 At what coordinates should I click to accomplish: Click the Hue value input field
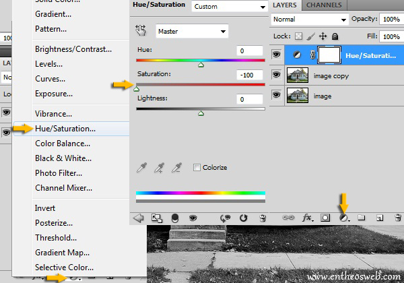[250, 51]
